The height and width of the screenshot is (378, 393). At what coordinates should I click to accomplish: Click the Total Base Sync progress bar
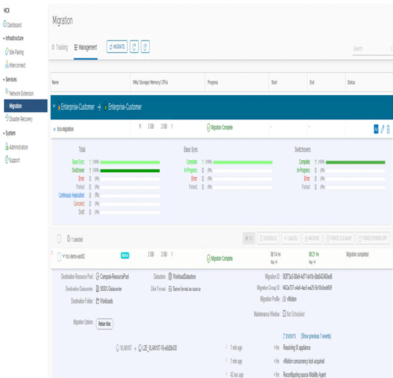tap(130, 162)
